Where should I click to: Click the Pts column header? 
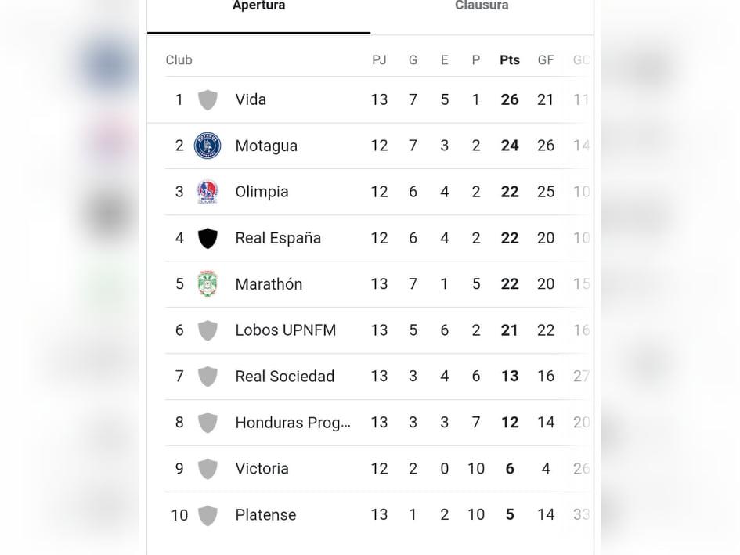pos(510,60)
